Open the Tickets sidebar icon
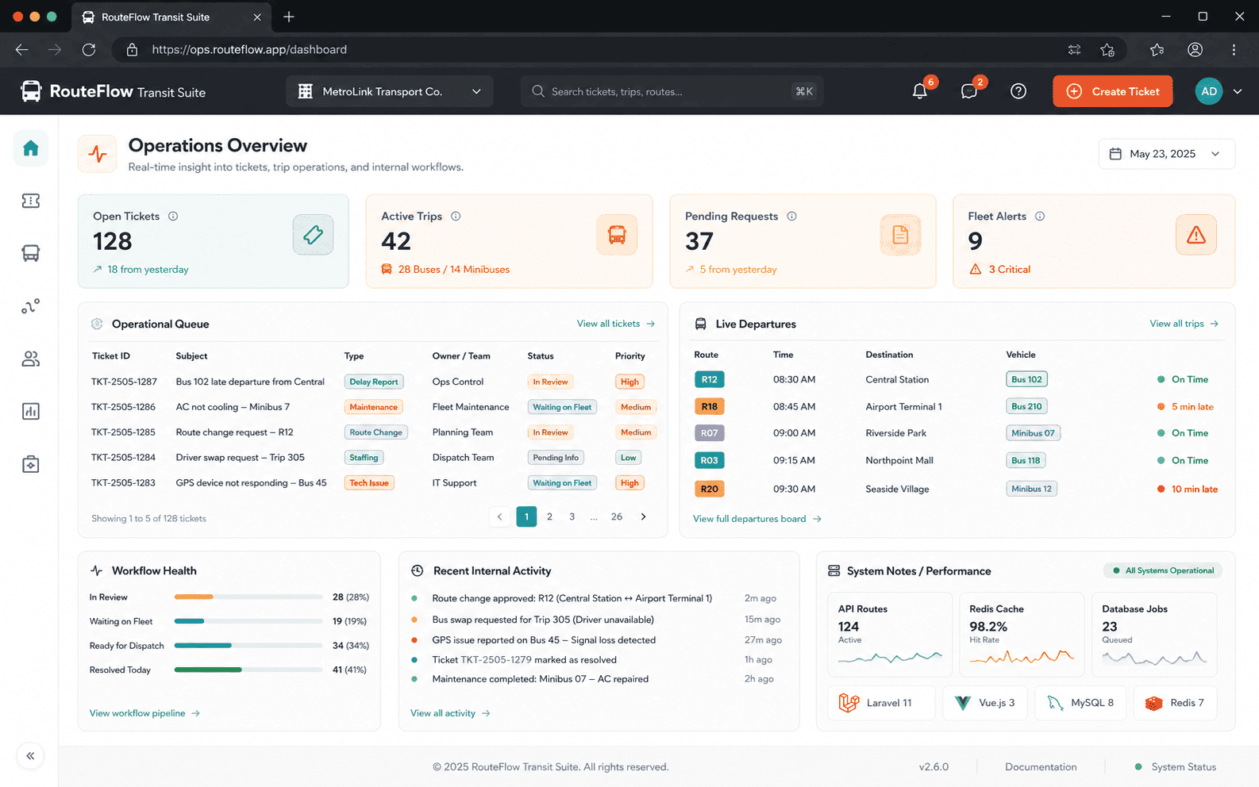The image size is (1259, 787). (30, 201)
